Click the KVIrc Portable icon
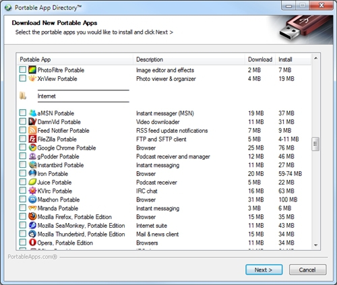 (32, 191)
